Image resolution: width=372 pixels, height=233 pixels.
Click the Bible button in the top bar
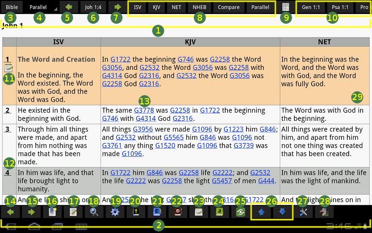12,7
